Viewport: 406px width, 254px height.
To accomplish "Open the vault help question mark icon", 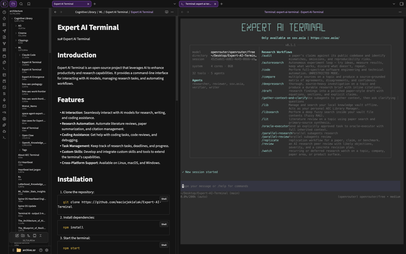I will click(41, 250).
